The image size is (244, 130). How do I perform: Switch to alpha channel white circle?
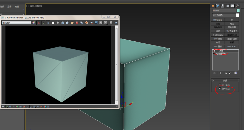tap(53, 23)
